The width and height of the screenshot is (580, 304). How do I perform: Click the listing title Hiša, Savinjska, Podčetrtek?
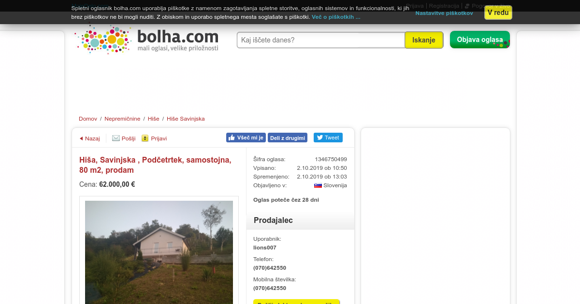pyautogui.click(x=155, y=165)
